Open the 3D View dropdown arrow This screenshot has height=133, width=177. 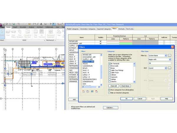coord(48,24)
